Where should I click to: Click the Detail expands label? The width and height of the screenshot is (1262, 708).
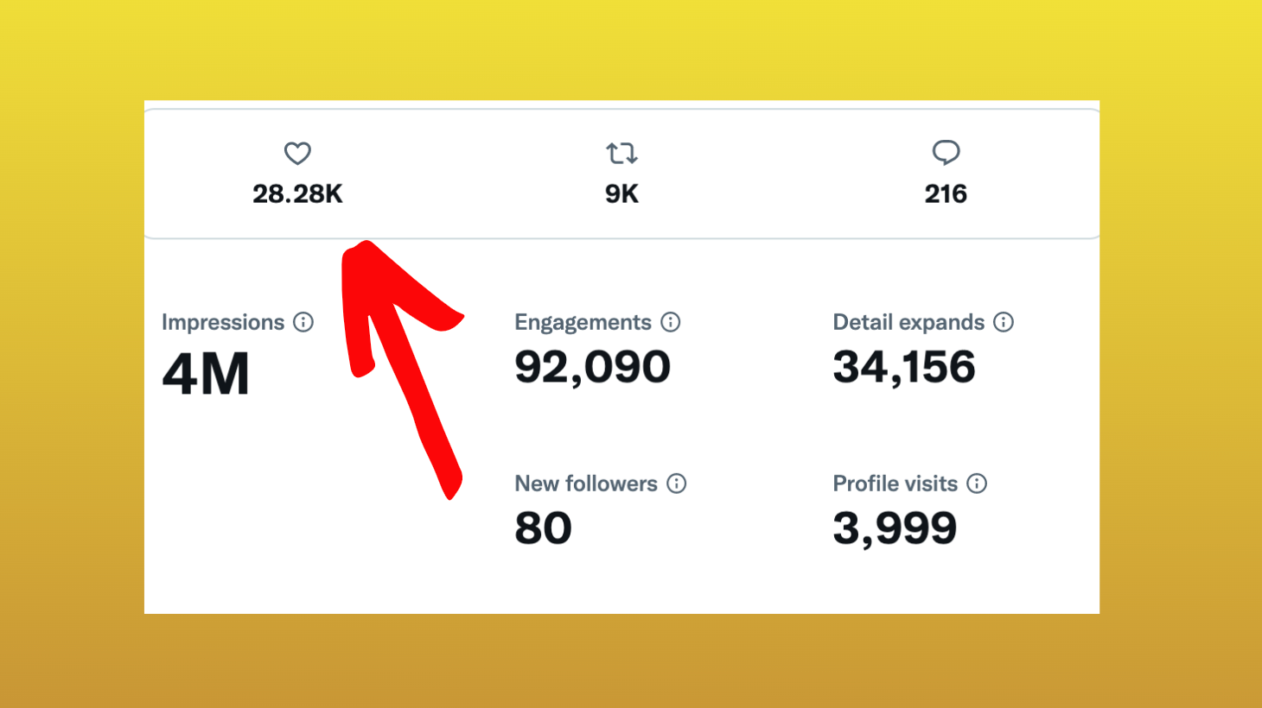pos(908,322)
